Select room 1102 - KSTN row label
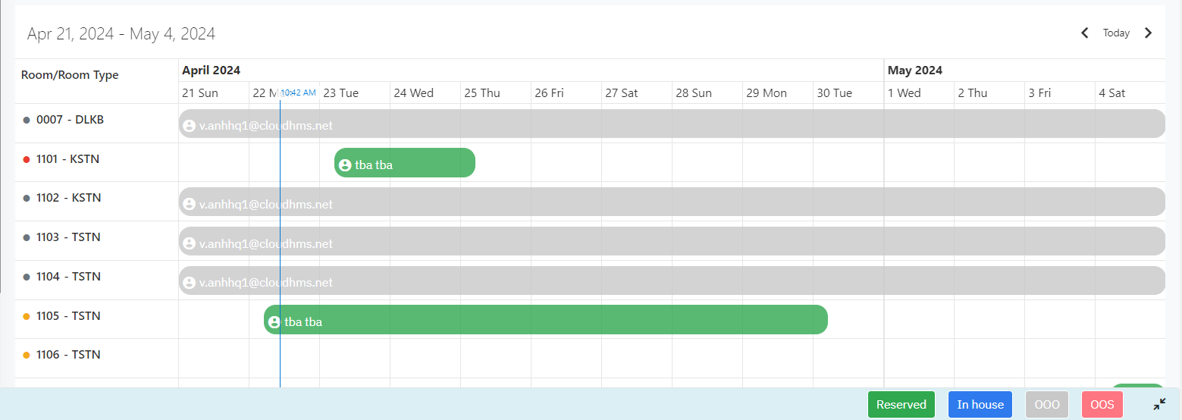 tap(68, 198)
